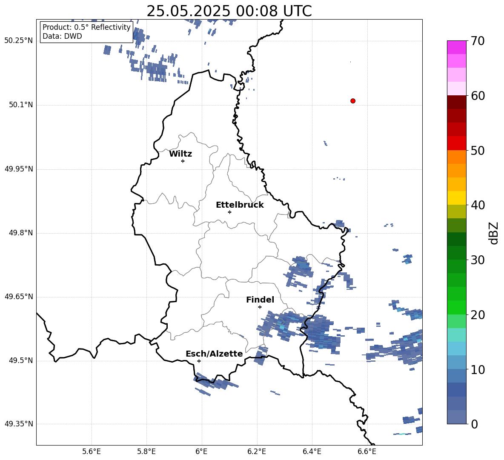504x460 pixels.
Task: Click the Esch/Alzette station cross marker
Action: [x=199, y=361]
